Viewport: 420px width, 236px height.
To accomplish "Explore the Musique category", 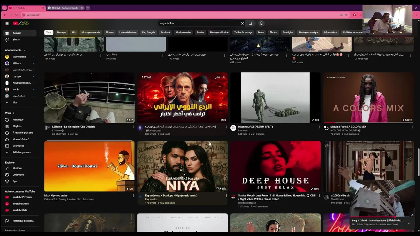I will [20, 168].
